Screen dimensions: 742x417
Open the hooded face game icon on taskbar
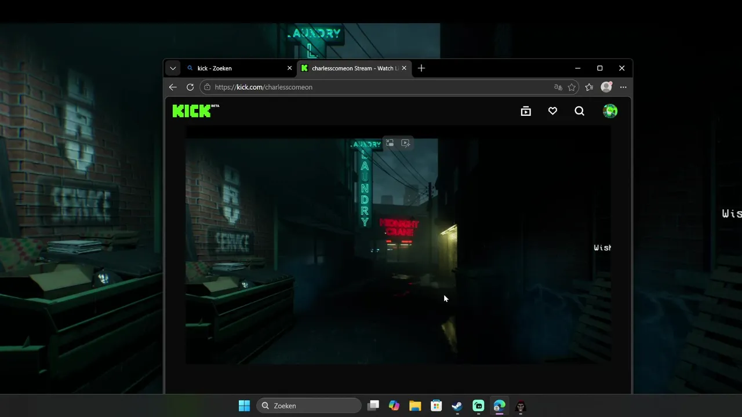tap(521, 405)
